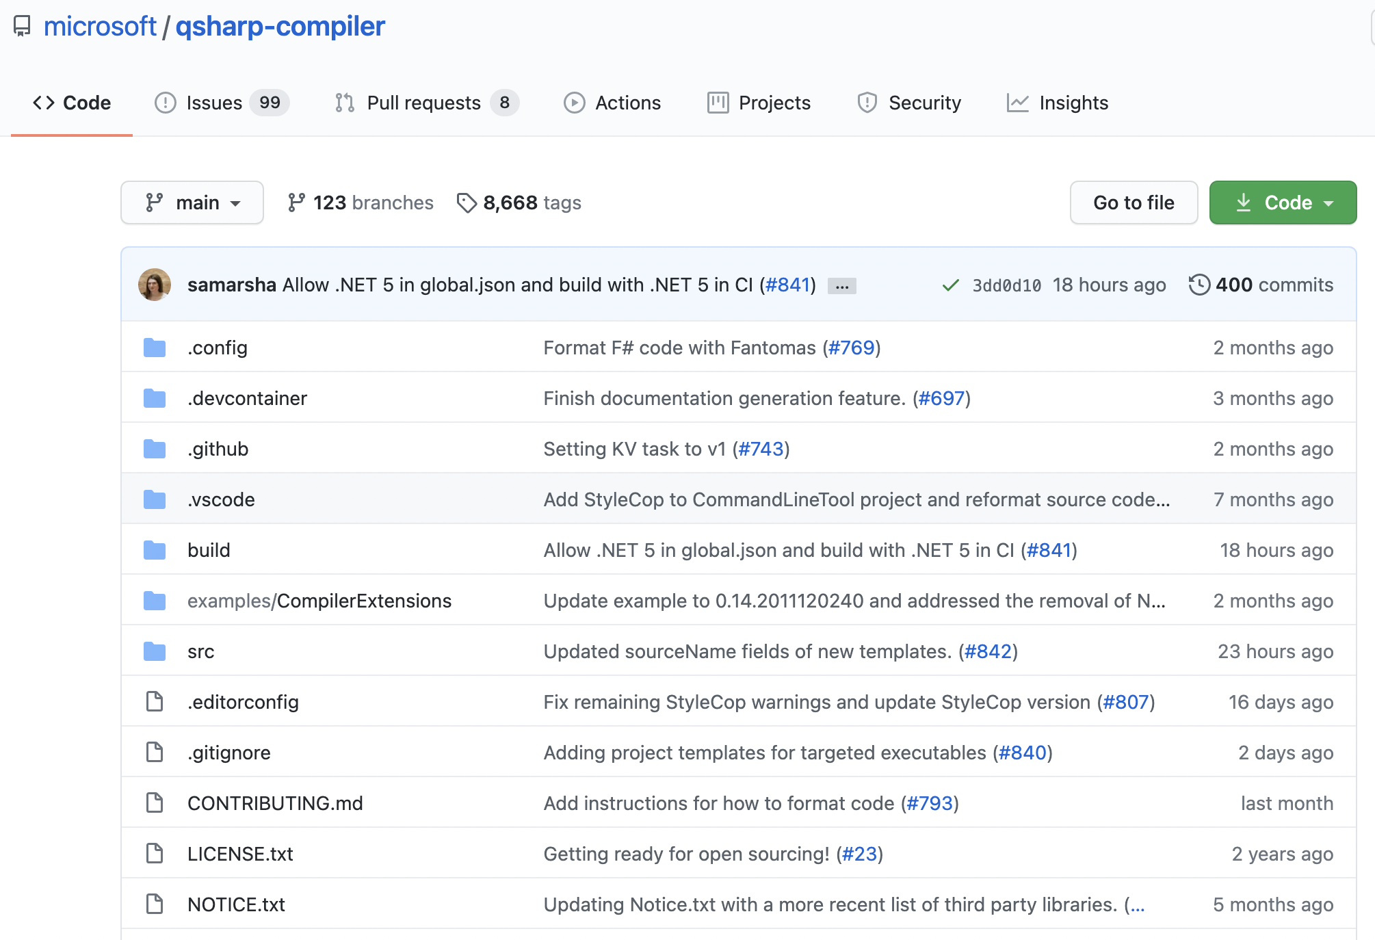Open the CONTRIBUTING.md file
The width and height of the screenshot is (1375, 940).
click(275, 803)
